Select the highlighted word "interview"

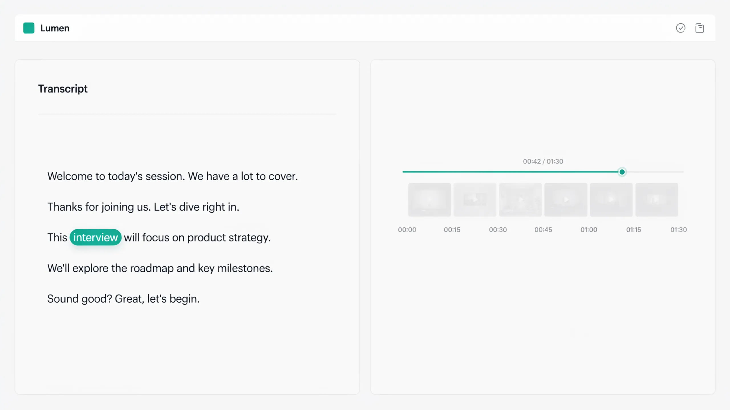[96, 237]
